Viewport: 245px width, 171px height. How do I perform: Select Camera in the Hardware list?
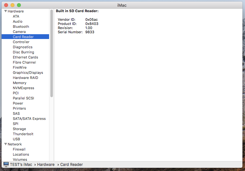[19, 32]
